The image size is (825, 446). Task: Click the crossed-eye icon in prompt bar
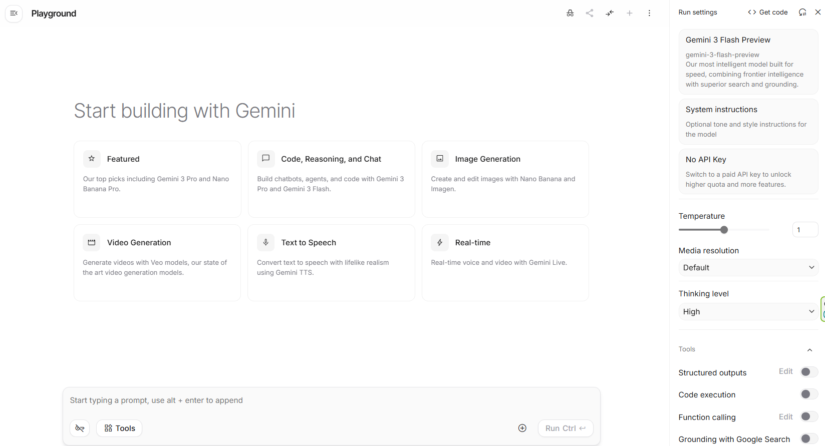click(80, 428)
